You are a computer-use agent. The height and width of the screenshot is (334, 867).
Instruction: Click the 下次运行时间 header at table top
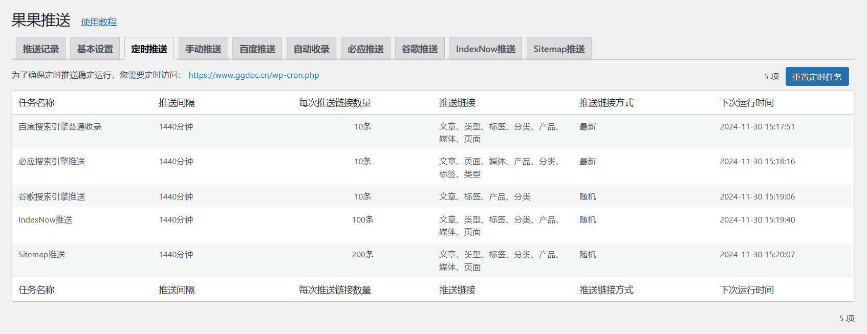747,103
